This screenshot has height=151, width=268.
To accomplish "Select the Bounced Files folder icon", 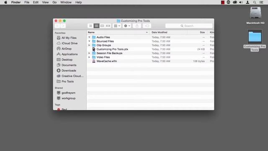I will pyautogui.click(x=94, y=41).
